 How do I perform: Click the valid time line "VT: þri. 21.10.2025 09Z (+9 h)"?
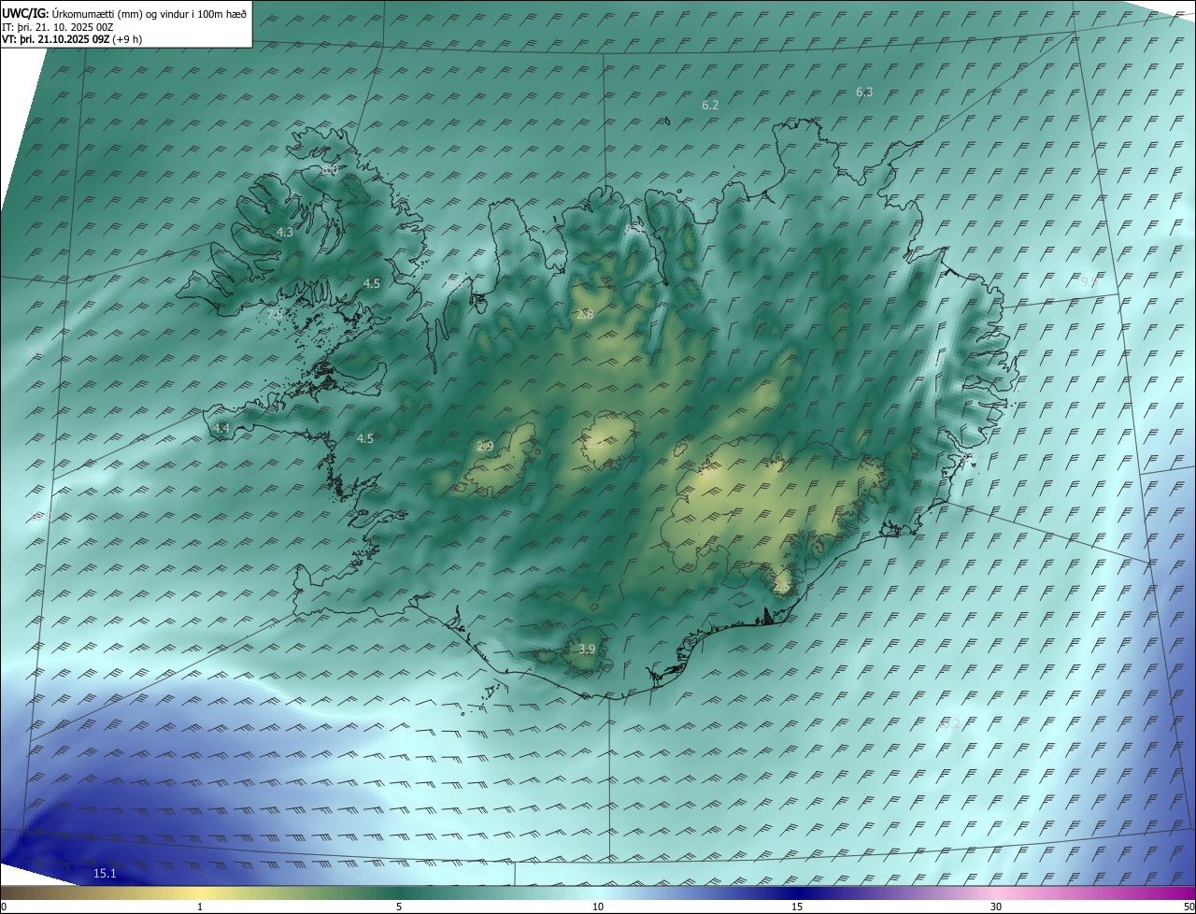point(72,40)
